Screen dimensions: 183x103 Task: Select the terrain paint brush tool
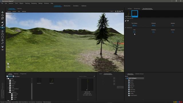(x=3, y=25)
